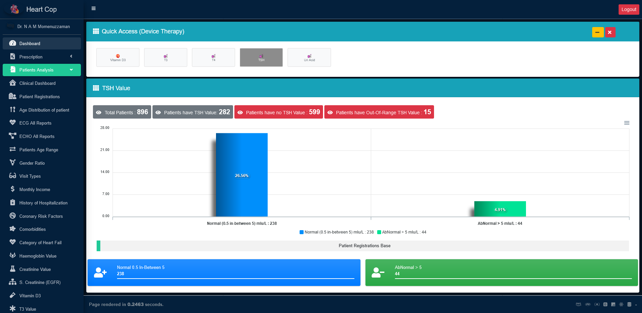The height and width of the screenshot is (313, 642).
Task: Click eye icon on Total Patients badge
Action: point(99,113)
